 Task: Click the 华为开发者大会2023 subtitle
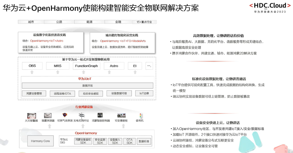[x=270, y=12]
